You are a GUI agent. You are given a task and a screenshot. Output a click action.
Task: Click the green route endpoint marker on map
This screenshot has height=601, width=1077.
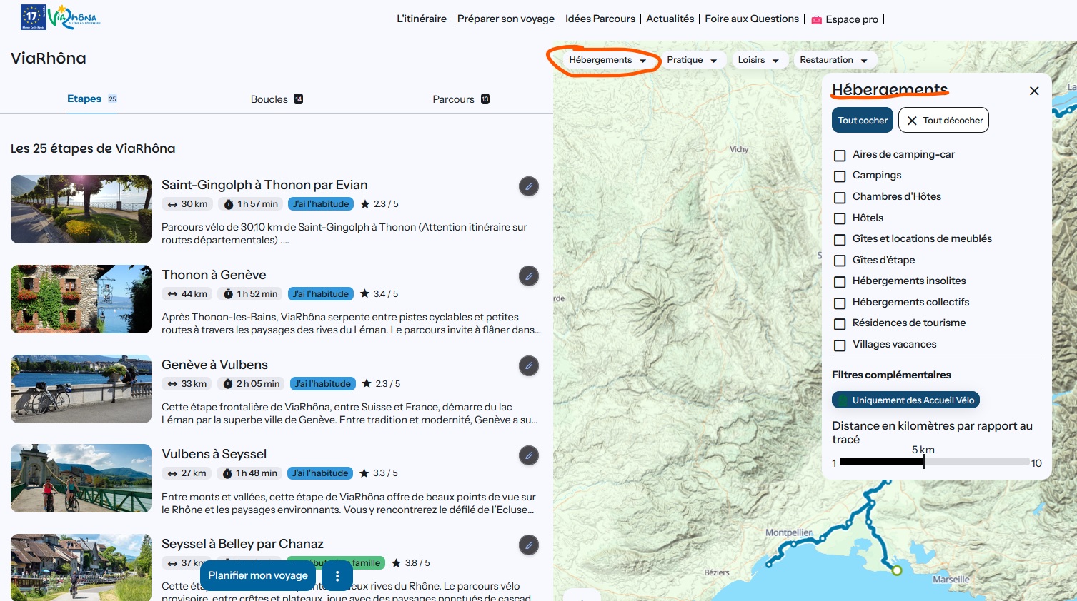[897, 570]
